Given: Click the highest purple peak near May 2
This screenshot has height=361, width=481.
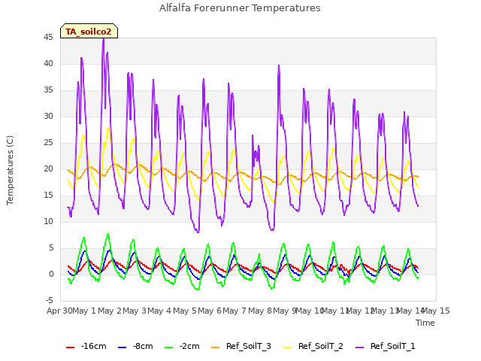Looking at the screenshot, I should (x=104, y=39).
